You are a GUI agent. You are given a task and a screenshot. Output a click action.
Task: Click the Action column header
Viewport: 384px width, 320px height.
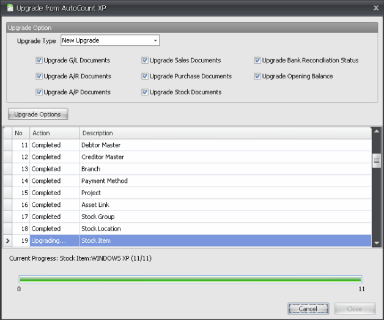click(x=54, y=133)
